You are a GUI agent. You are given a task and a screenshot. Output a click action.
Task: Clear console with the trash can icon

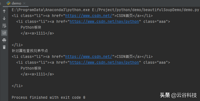point(4,47)
